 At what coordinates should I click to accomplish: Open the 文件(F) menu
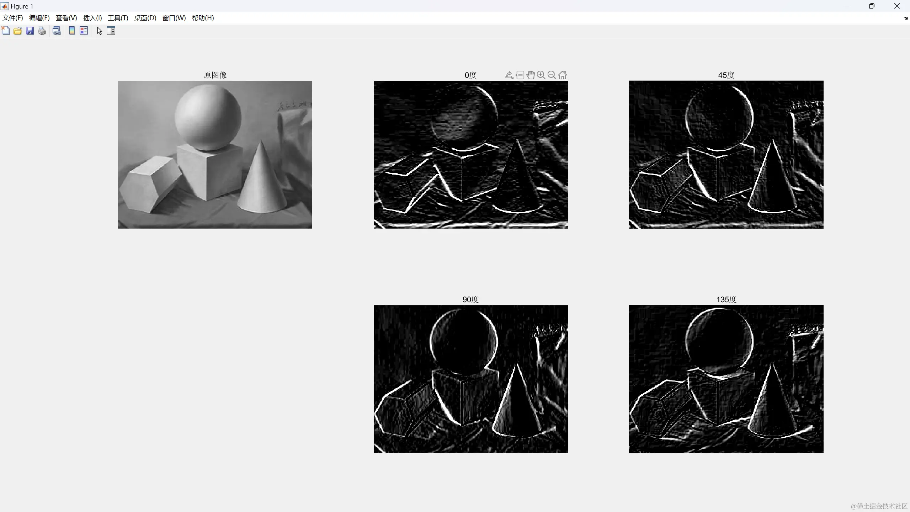[12, 18]
